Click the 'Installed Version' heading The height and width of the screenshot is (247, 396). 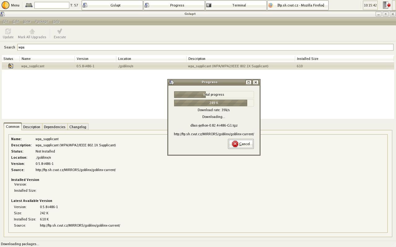tap(25, 180)
